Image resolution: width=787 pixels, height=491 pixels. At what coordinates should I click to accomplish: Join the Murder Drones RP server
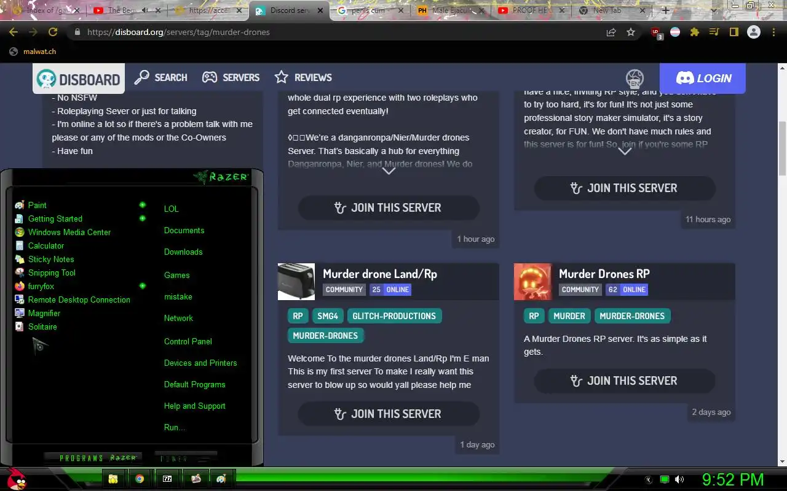click(625, 381)
